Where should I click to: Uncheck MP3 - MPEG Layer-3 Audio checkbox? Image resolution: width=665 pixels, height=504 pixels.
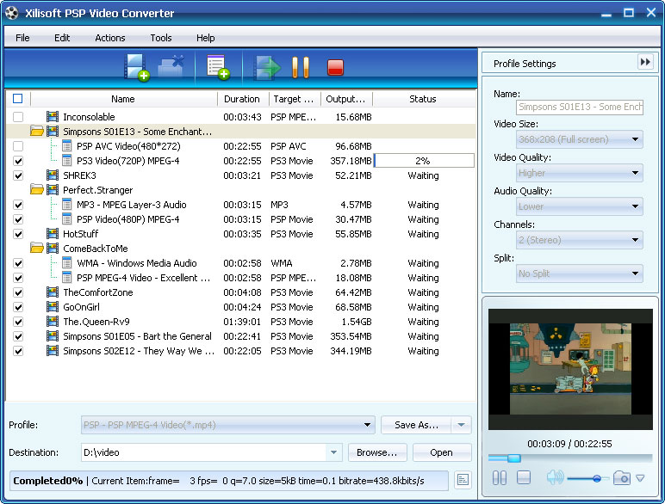click(x=18, y=205)
